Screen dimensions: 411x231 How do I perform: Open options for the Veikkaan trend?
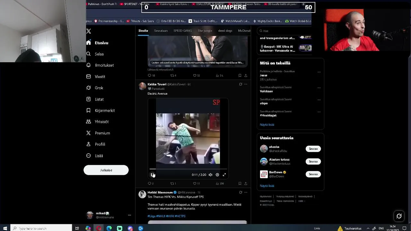click(319, 88)
